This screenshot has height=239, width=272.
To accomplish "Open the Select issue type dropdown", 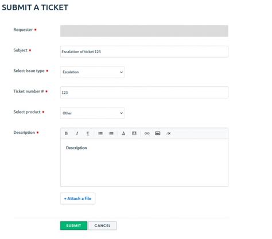I will [x=92, y=72].
